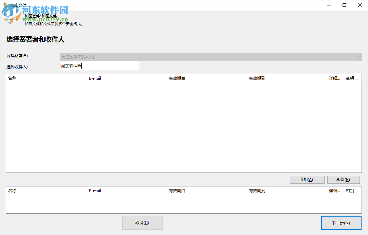Click the 选择收件人 input showing 河东软件园

[99, 66]
